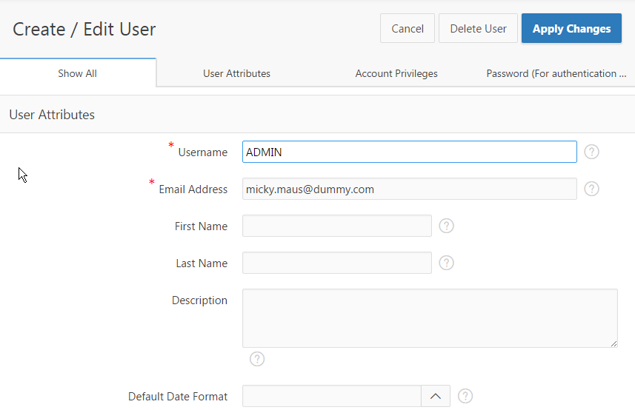Expand the Default Date Format list
Image resolution: width=635 pixels, height=410 pixels.
[436, 396]
